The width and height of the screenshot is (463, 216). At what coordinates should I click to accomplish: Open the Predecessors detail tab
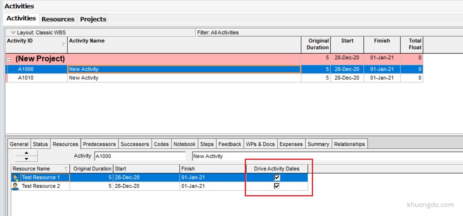tap(99, 144)
